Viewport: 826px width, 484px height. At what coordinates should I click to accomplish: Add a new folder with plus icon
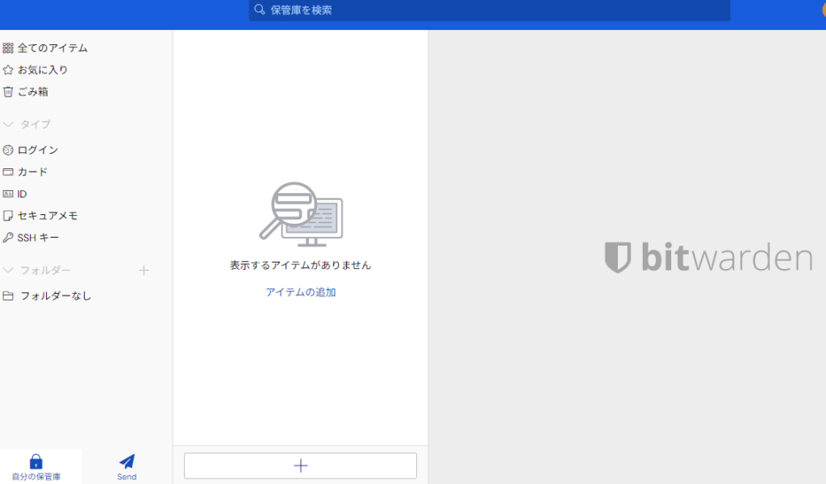point(144,271)
